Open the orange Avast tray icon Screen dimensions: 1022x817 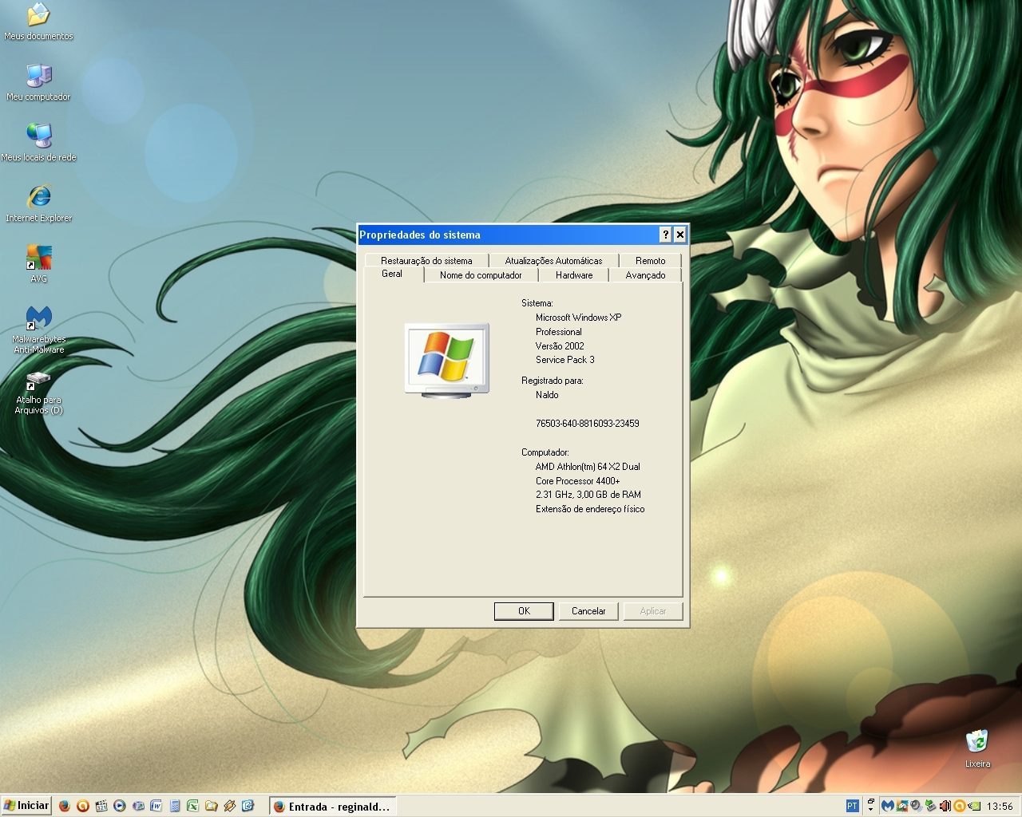click(x=960, y=806)
